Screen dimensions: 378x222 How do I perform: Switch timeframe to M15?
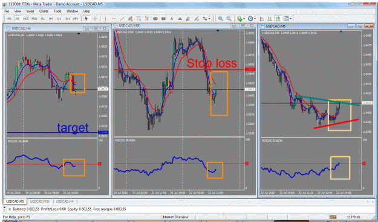coord(26,19)
